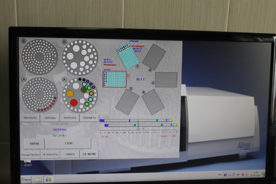Select empty plate slot 4
The image size is (276, 184).
click(x=153, y=102)
